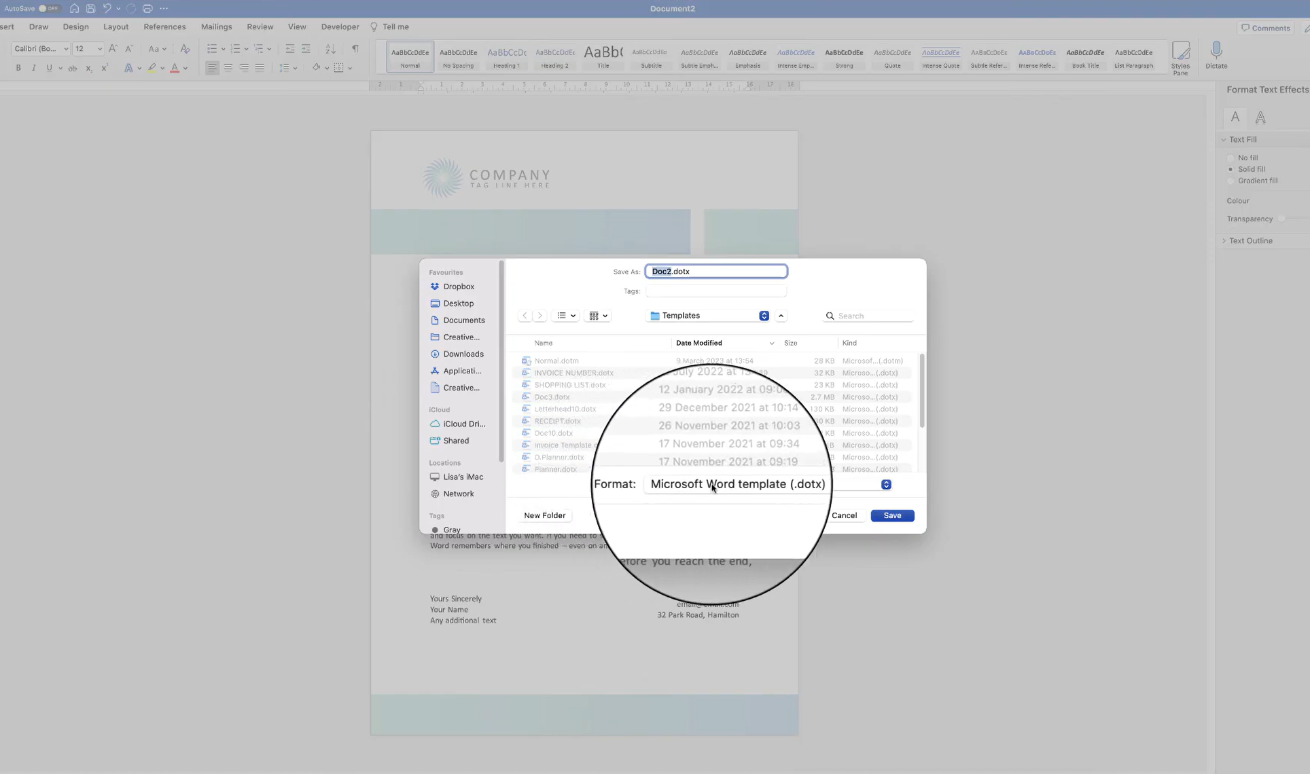This screenshot has width=1310, height=774.
Task: Turn on the AutoSave switch
Action: (x=49, y=9)
